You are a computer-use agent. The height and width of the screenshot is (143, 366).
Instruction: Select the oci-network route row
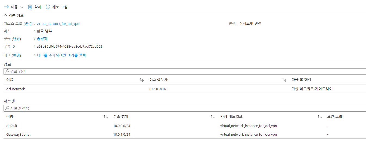pos(185,89)
